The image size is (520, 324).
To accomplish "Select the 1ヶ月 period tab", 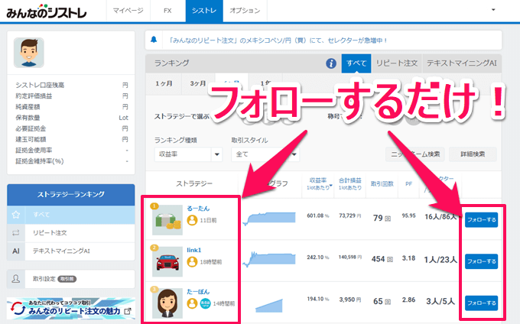I will click(164, 84).
